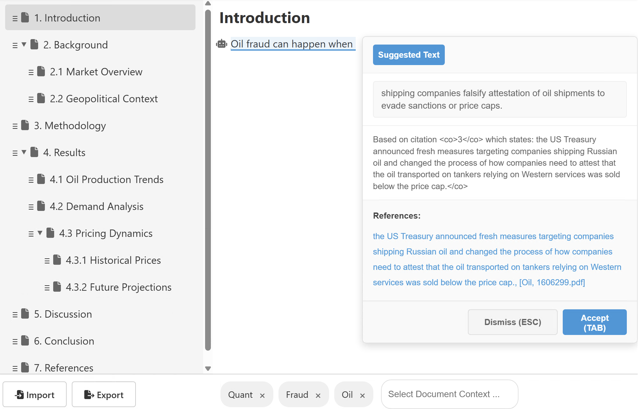Remove the Oil context tag
The image size is (639, 409).
point(362,395)
